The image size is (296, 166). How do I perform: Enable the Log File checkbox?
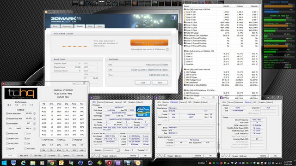[x=7, y=148]
